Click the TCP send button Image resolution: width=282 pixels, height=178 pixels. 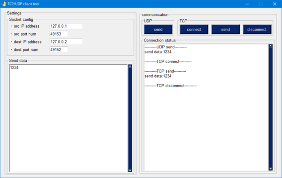225,29
